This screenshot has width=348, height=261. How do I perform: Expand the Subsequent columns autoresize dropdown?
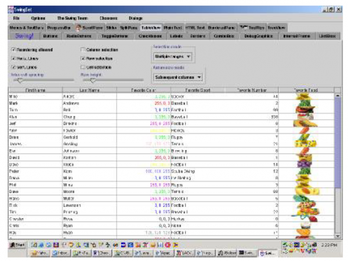coord(179,77)
